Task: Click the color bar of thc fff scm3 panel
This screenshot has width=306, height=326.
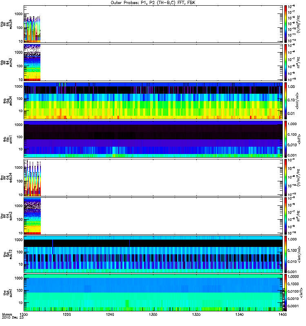Action: (286, 216)
